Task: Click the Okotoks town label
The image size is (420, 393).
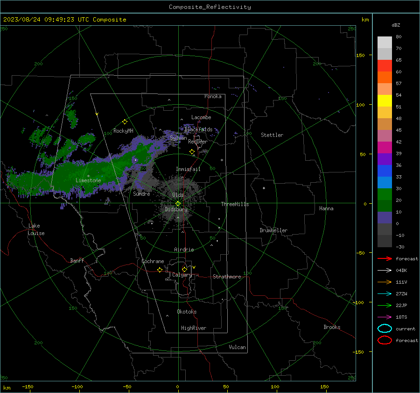Action: tap(187, 312)
